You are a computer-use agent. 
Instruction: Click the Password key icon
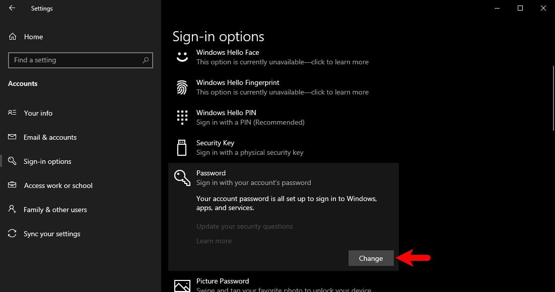(182, 177)
